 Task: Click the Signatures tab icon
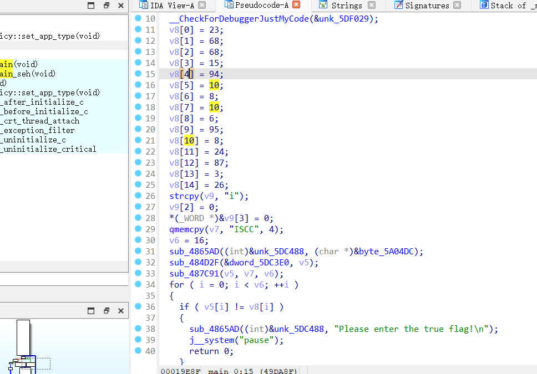[x=399, y=5]
